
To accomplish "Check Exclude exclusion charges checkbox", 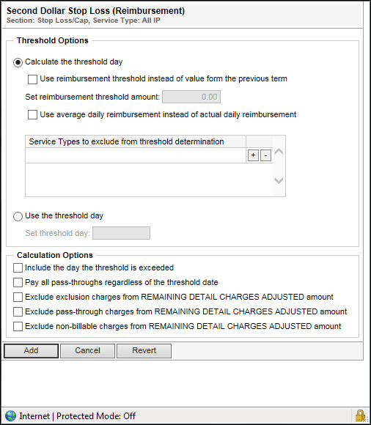I will pyautogui.click(x=18, y=297).
